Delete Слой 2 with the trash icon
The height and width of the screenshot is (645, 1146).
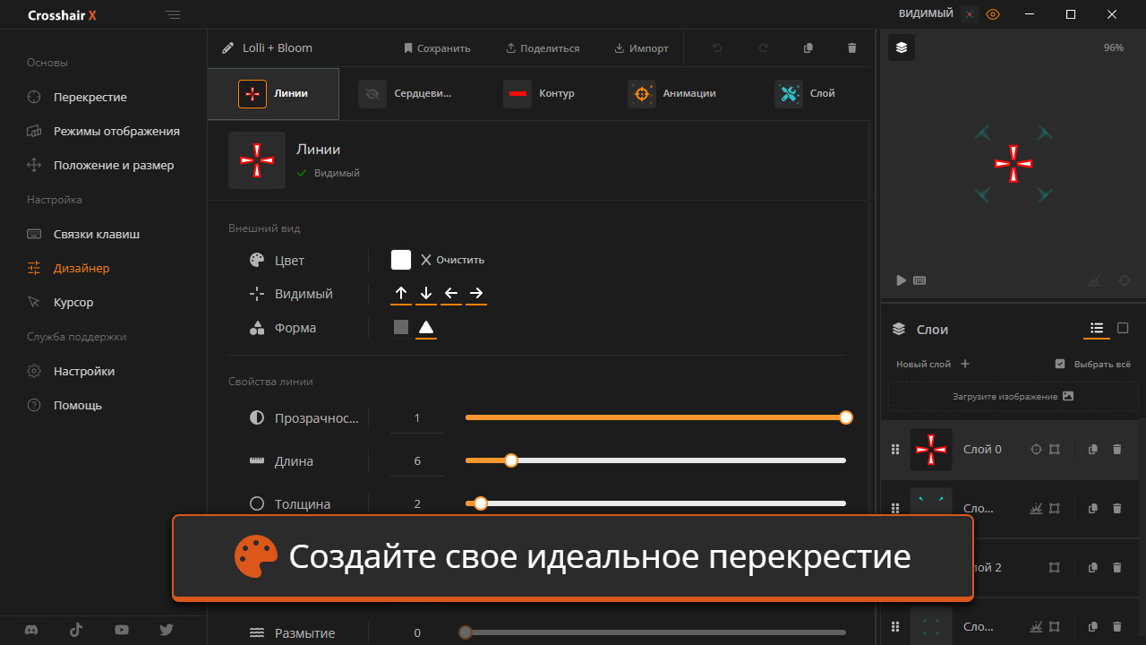coord(1116,567)
